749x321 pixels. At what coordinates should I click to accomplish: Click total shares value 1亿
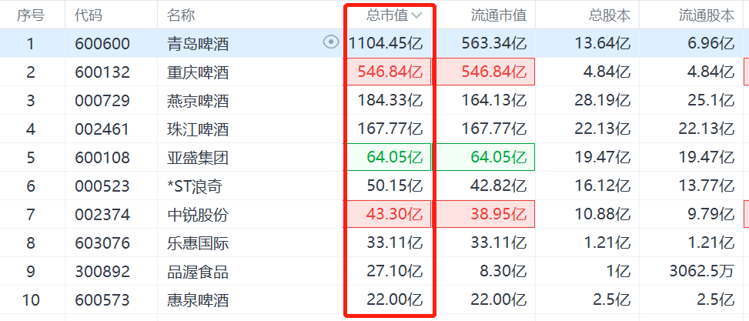[x=619, y=272]
